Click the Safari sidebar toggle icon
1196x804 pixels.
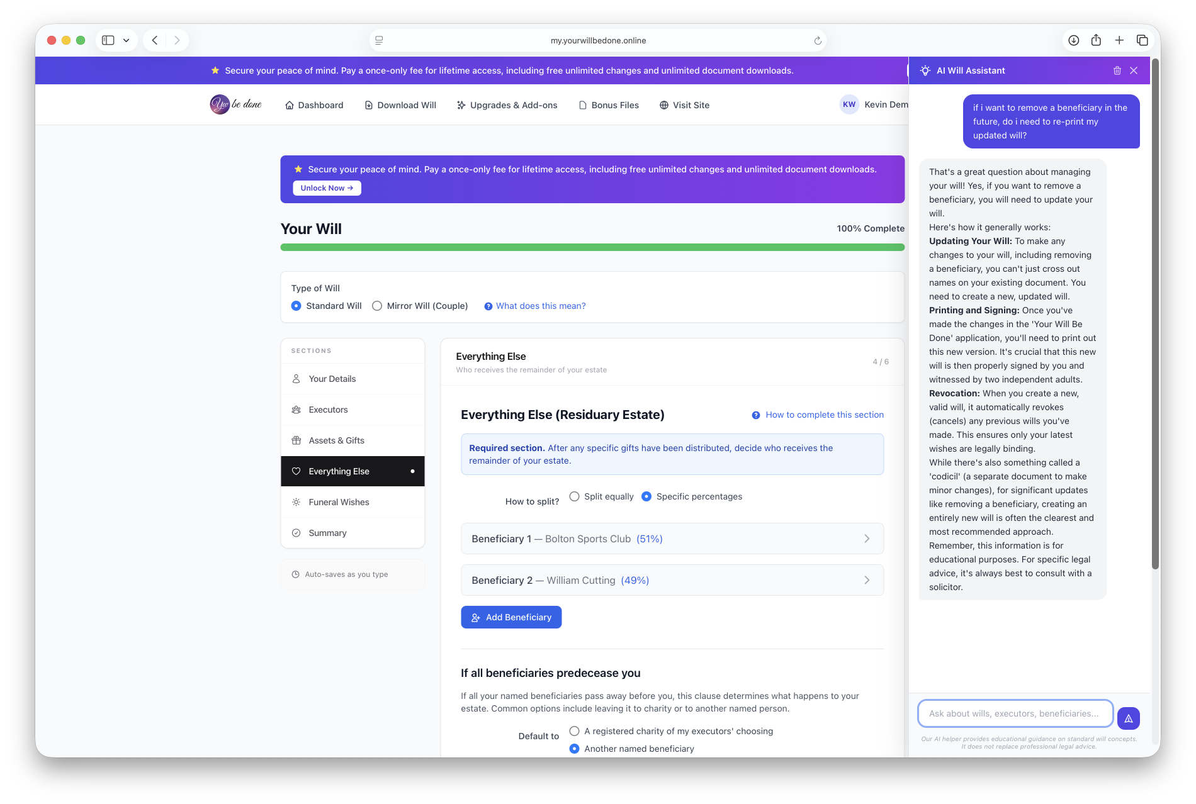108,40
